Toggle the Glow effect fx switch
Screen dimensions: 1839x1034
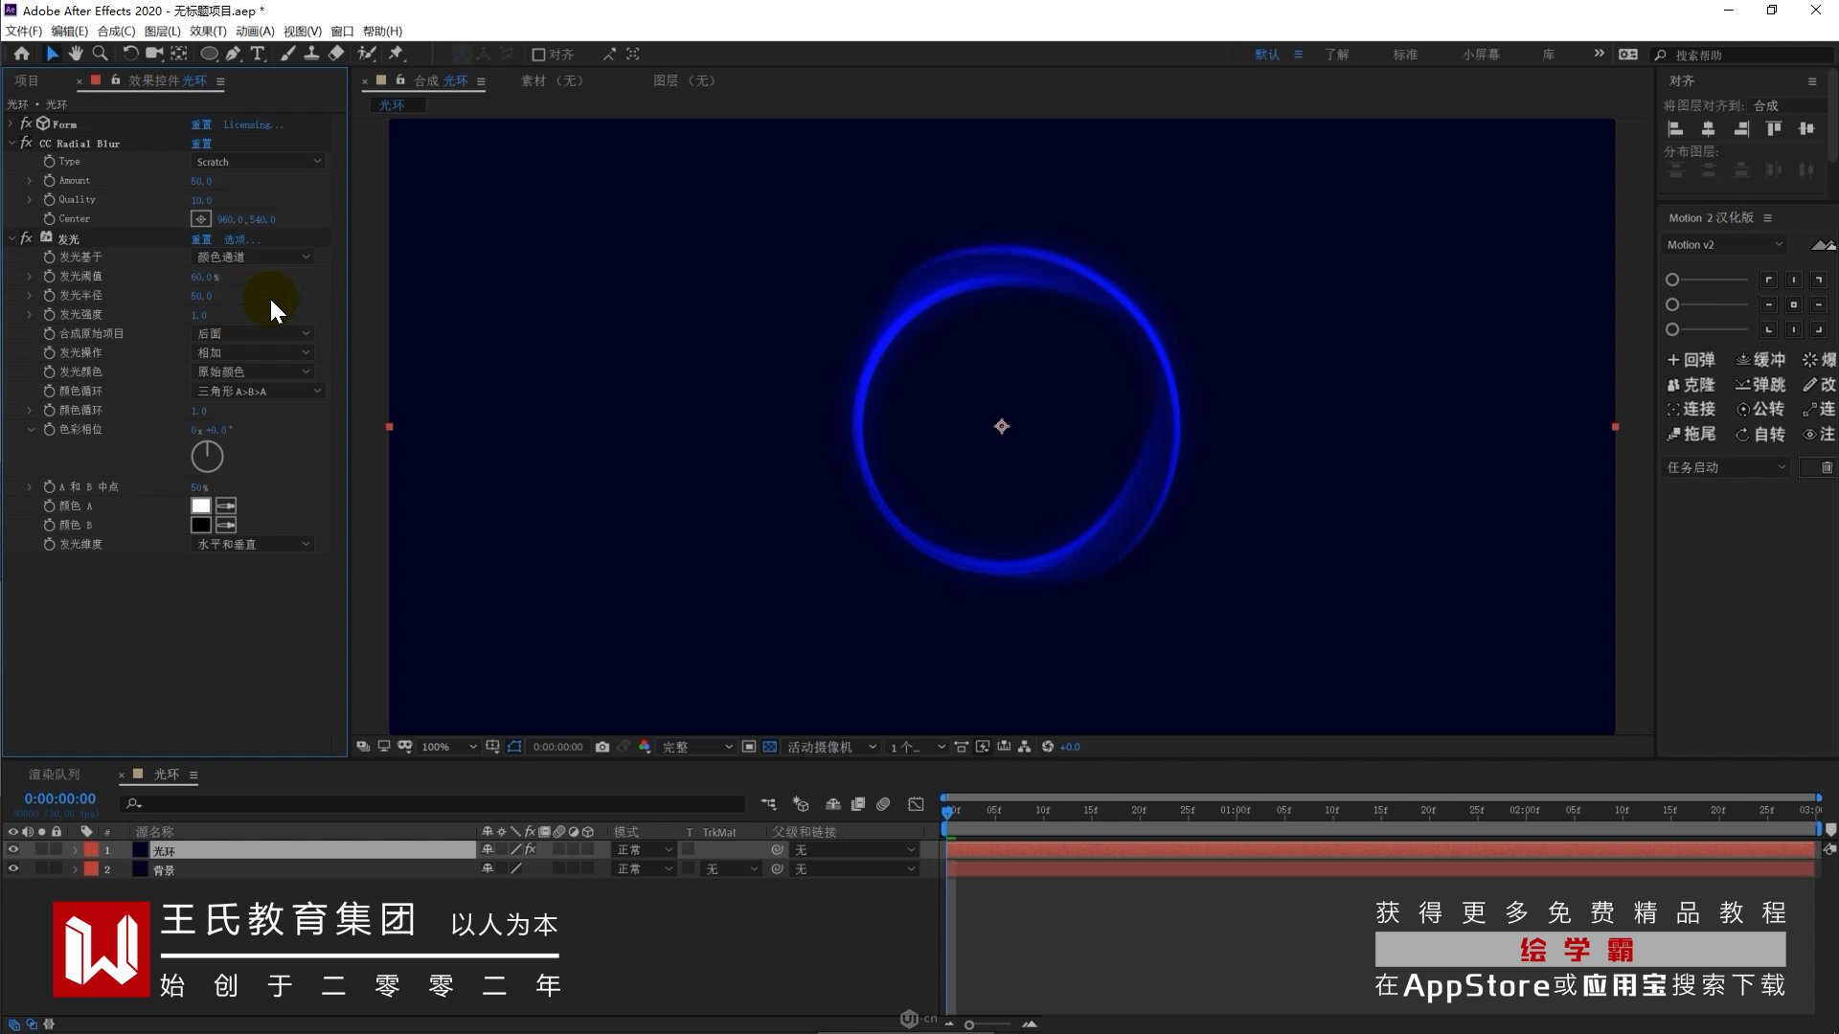click(x=26, y=238)
